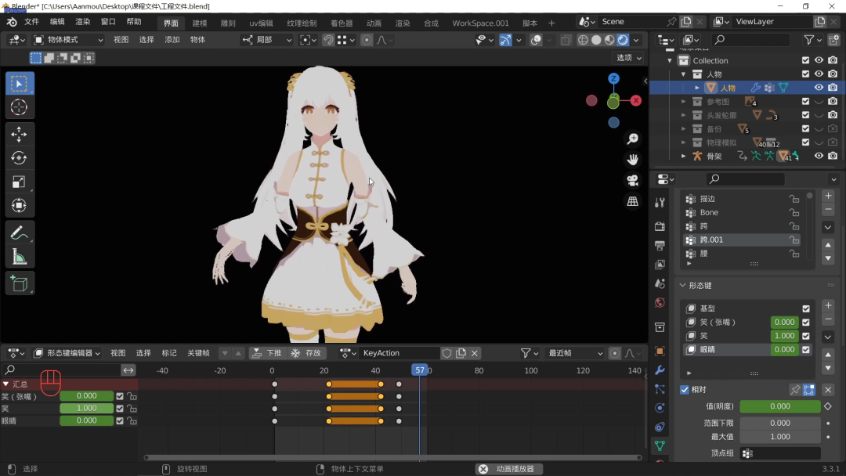Toggle camera view in viewport gizmo

[x=632, y=180]
